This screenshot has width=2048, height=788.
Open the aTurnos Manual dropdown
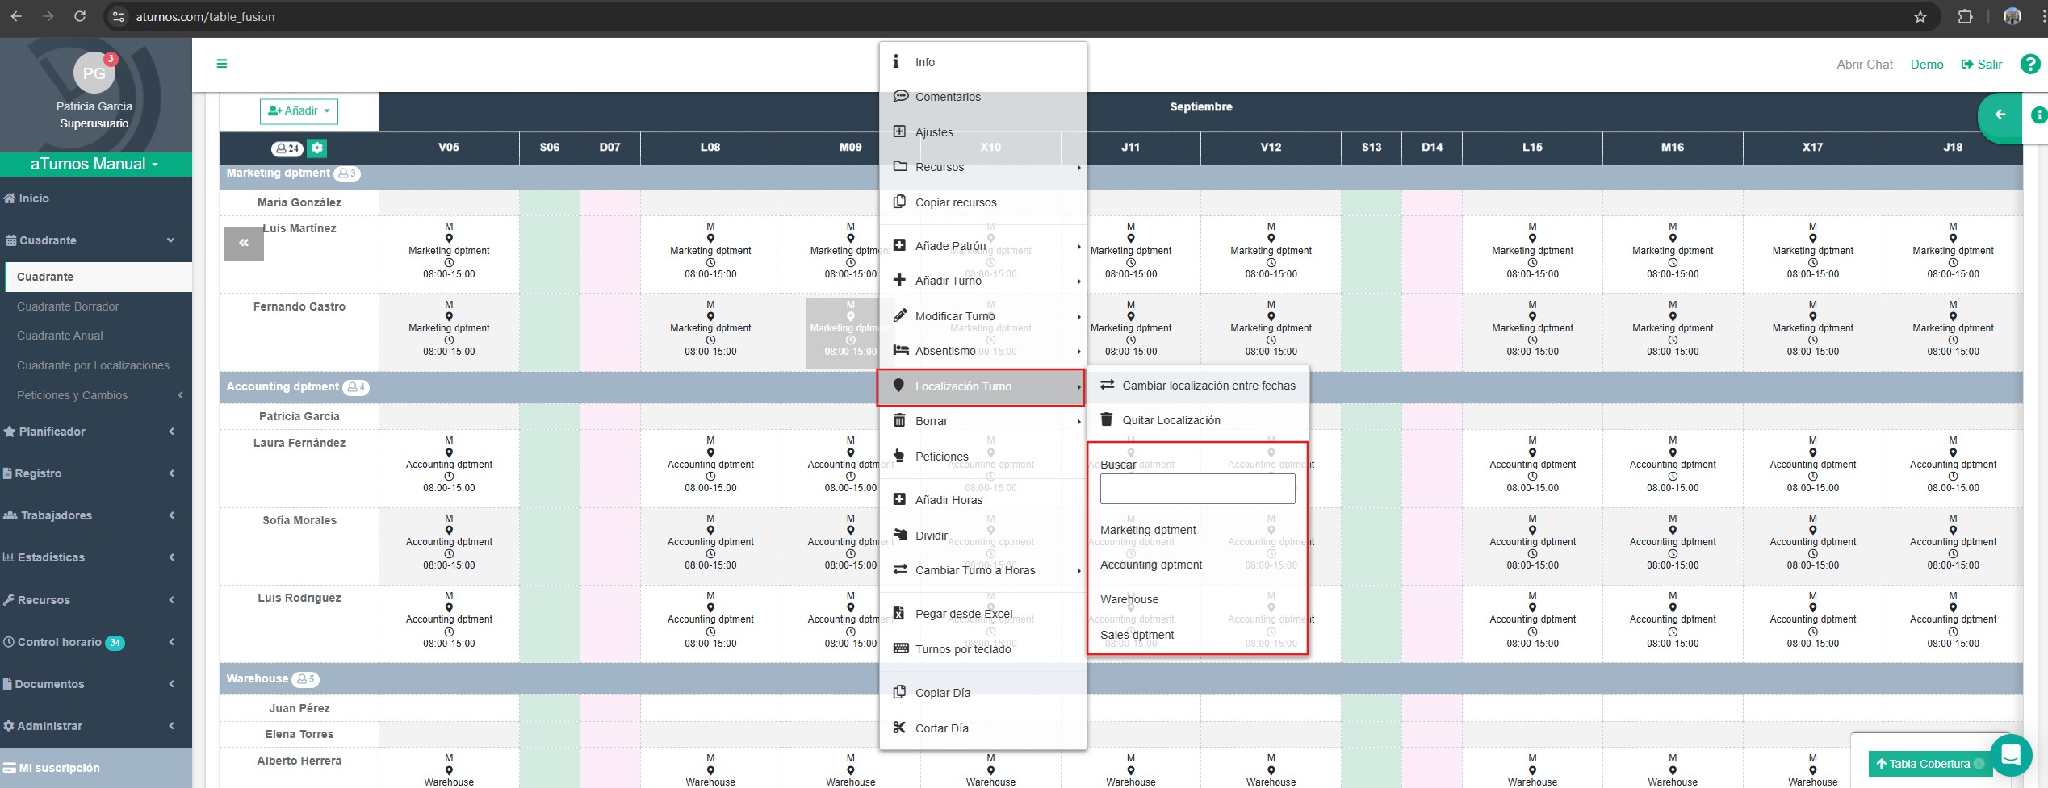point(95,164)
